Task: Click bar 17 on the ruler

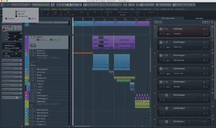Action: tap(115, 20)
